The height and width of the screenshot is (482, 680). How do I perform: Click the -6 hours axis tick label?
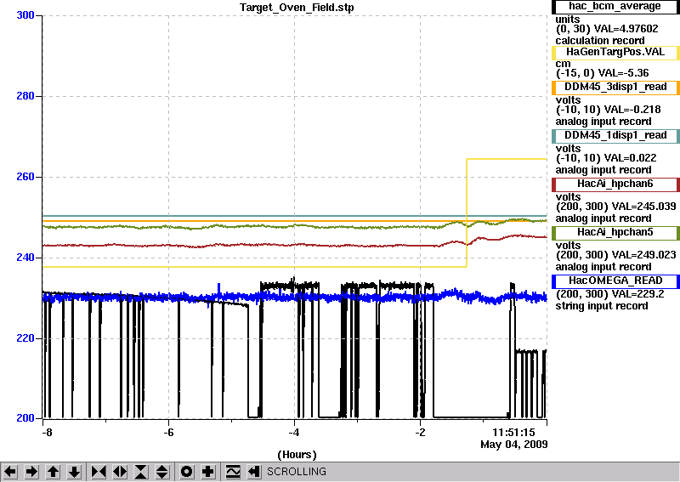point(168,433)
